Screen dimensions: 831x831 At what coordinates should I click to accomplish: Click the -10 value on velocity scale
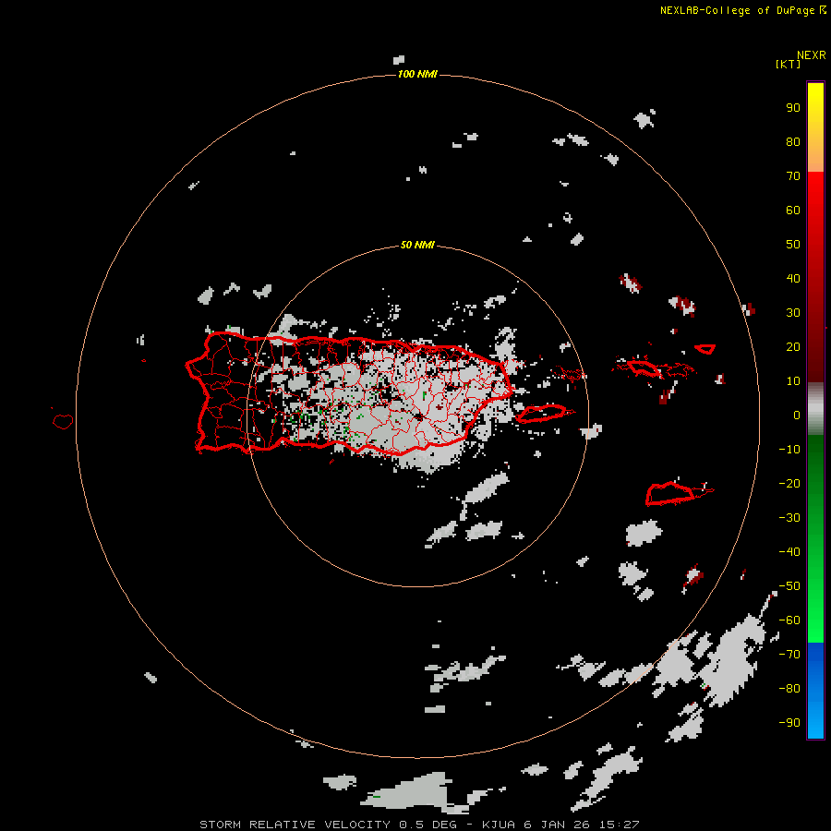pyautogui.click(x=789, y=450)
